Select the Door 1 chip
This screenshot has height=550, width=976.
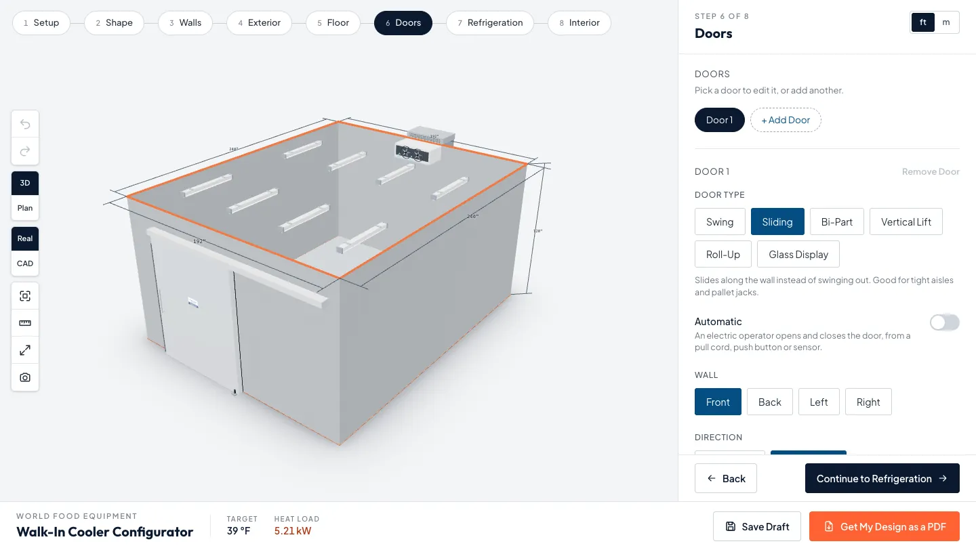tap(720, 120)
